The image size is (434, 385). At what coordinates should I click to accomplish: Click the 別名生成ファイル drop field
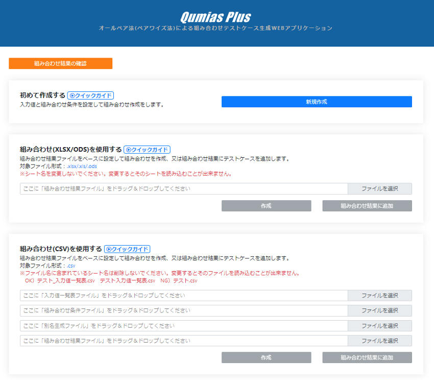(x=184, y=326)
